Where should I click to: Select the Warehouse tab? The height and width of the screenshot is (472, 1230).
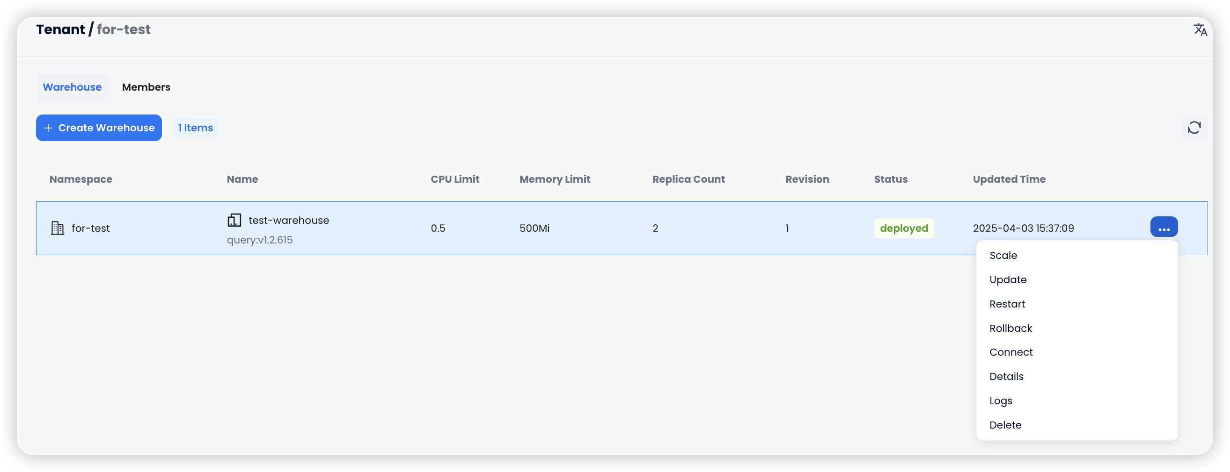72,87
